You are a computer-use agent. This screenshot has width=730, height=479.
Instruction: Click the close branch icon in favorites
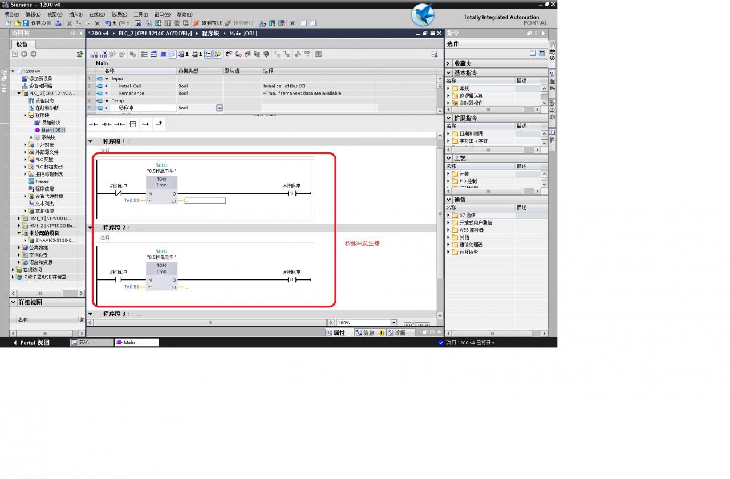click(159, 124)
